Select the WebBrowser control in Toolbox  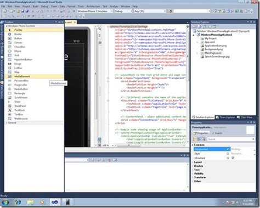click(34, 119)
